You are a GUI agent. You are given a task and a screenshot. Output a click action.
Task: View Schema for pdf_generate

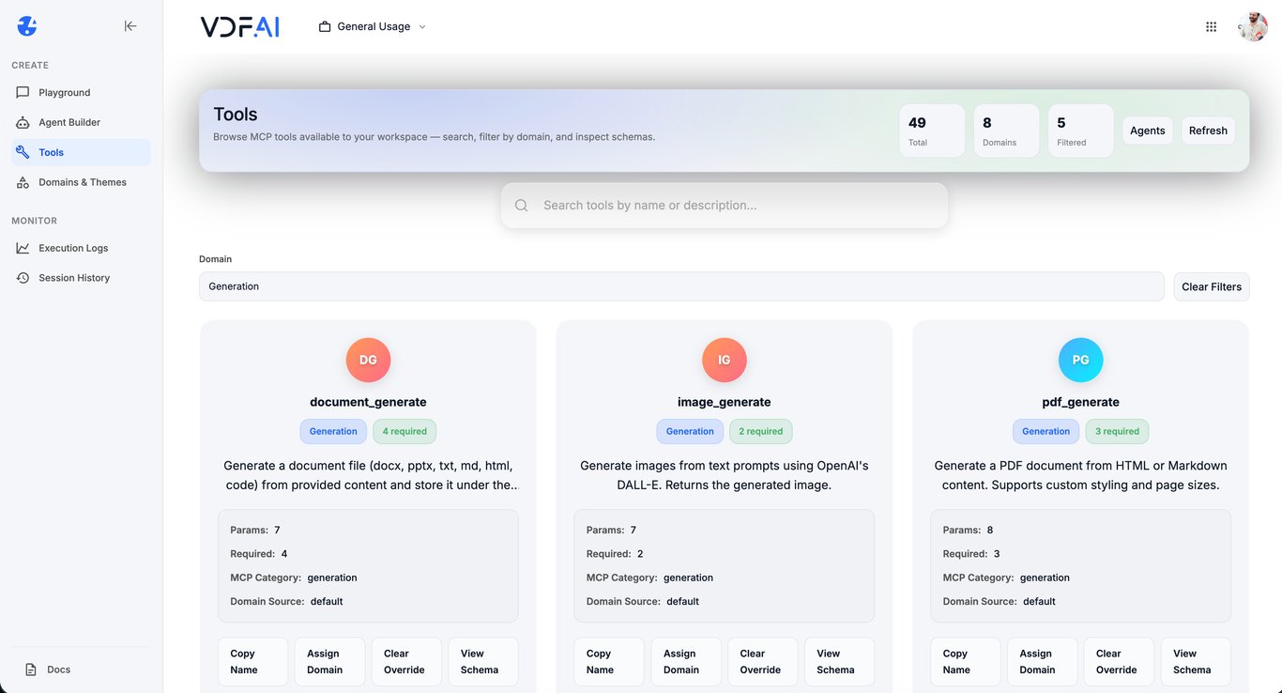(x=1194, y=661)
